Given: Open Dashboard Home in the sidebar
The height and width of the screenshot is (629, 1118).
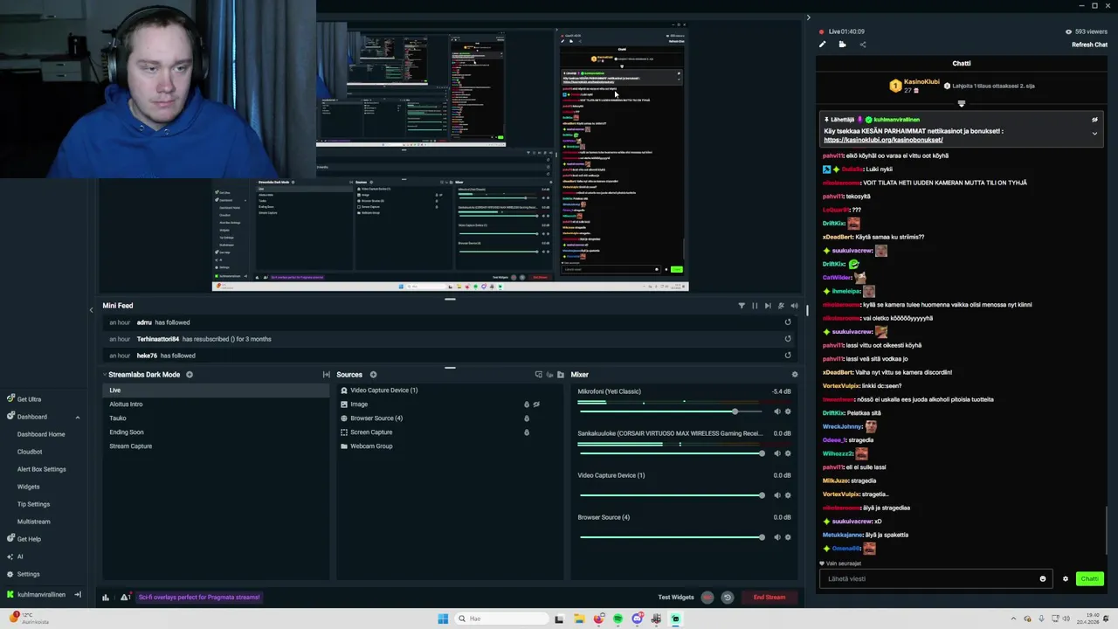Looking at the screenshot, I should tap(41, 434).
